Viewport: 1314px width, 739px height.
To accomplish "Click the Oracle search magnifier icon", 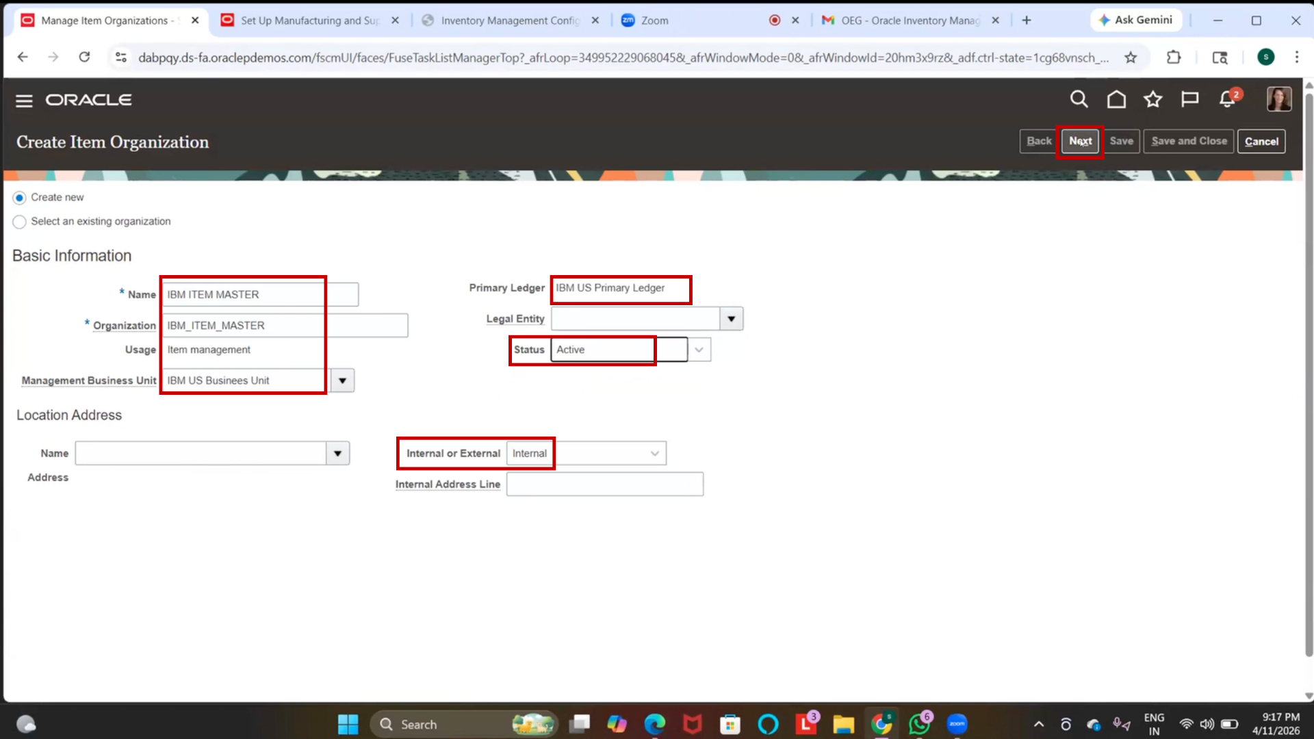I will [x=1079, y=100].
